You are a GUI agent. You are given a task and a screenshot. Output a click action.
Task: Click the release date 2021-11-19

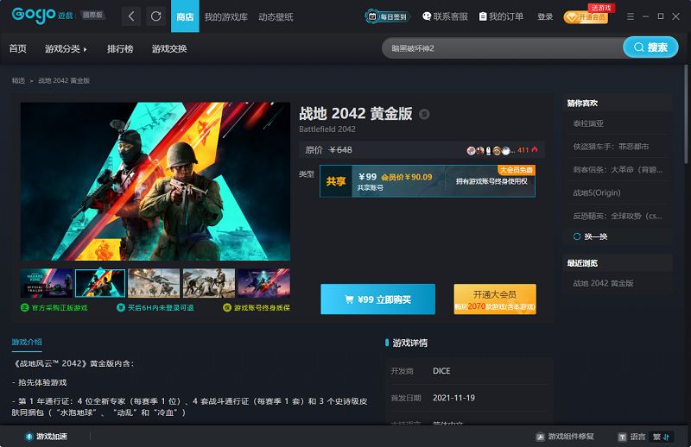coord(454,398)
